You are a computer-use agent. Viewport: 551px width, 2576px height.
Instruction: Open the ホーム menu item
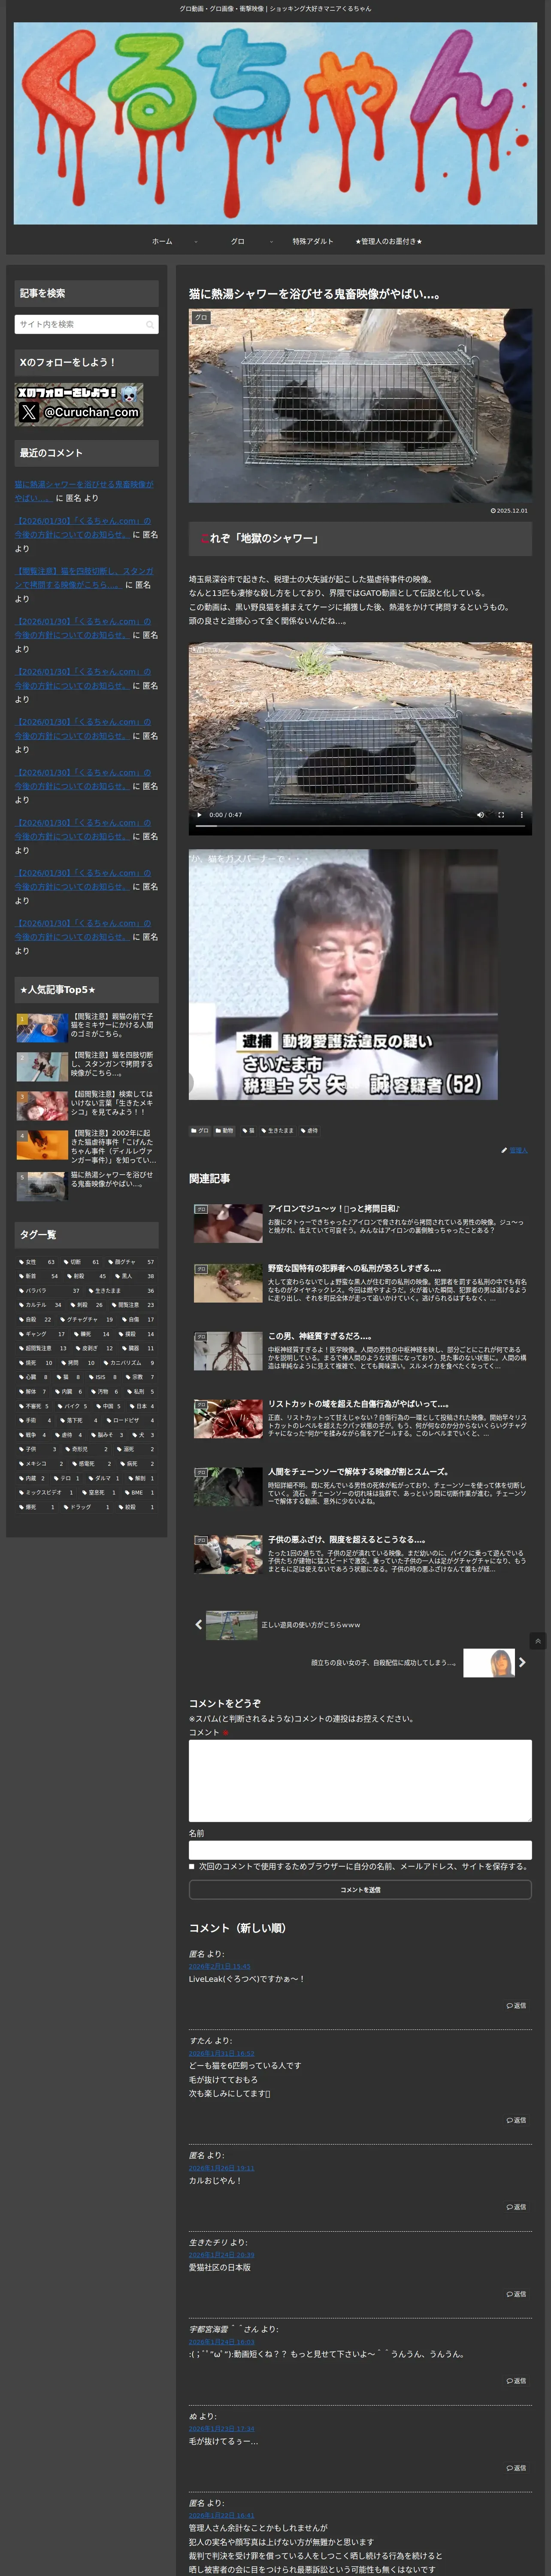(x=162, y=241)
